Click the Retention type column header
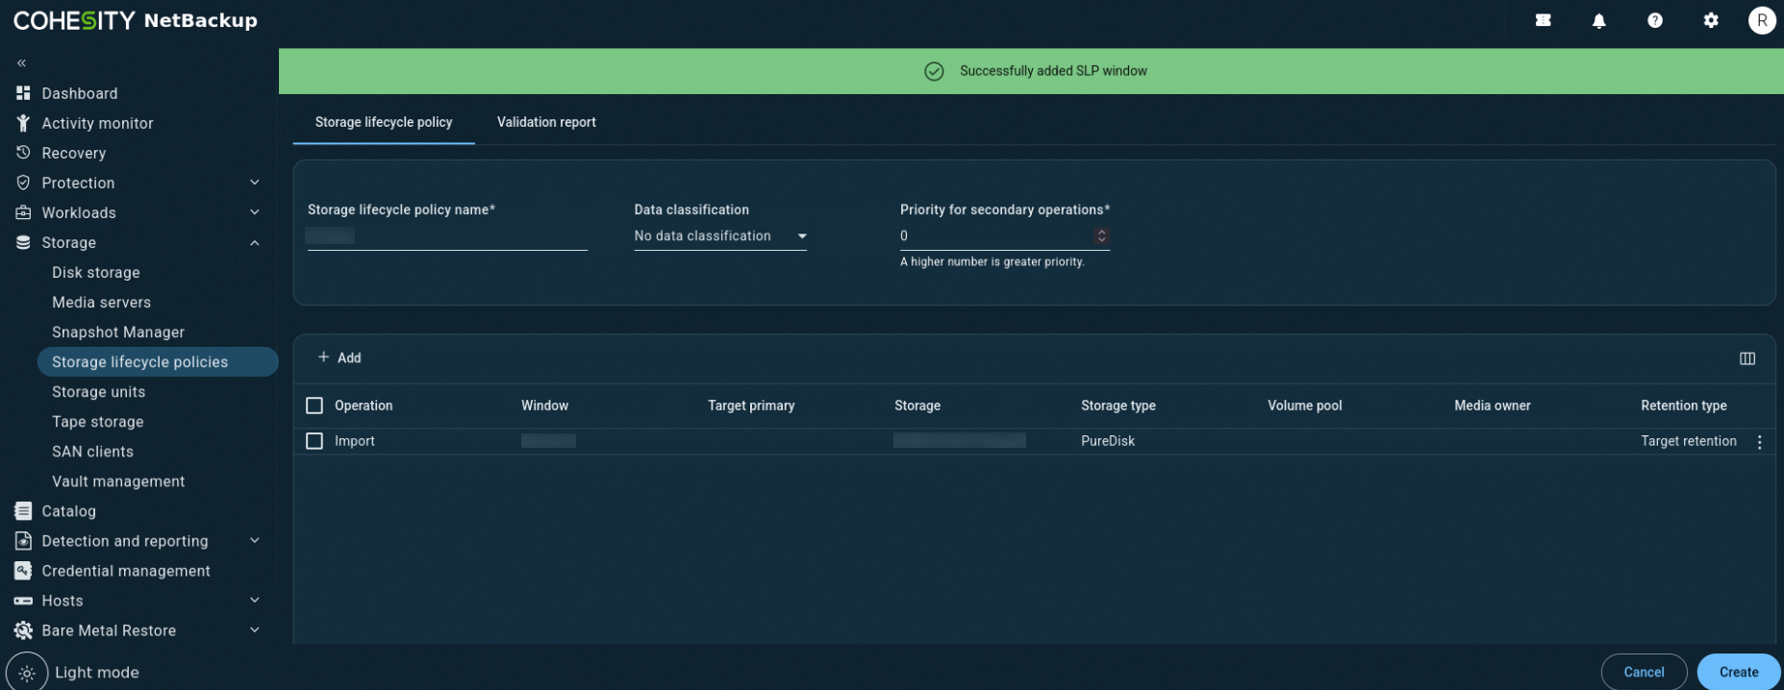The image size is (1784, 690). click(1684, 406)
